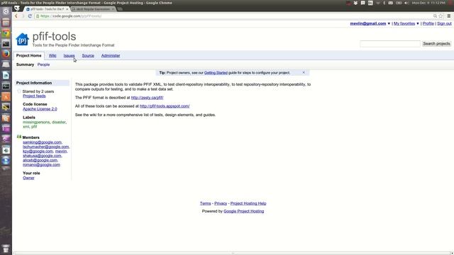Viewport: 454px width, 255px height.
Task: Launch Chrome from the Ubuntu dock
Action: click(x=6, y=33)
